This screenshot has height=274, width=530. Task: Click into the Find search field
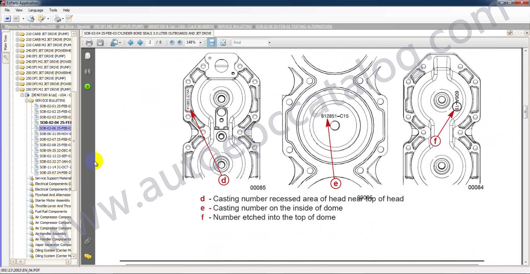coord(249,43)
